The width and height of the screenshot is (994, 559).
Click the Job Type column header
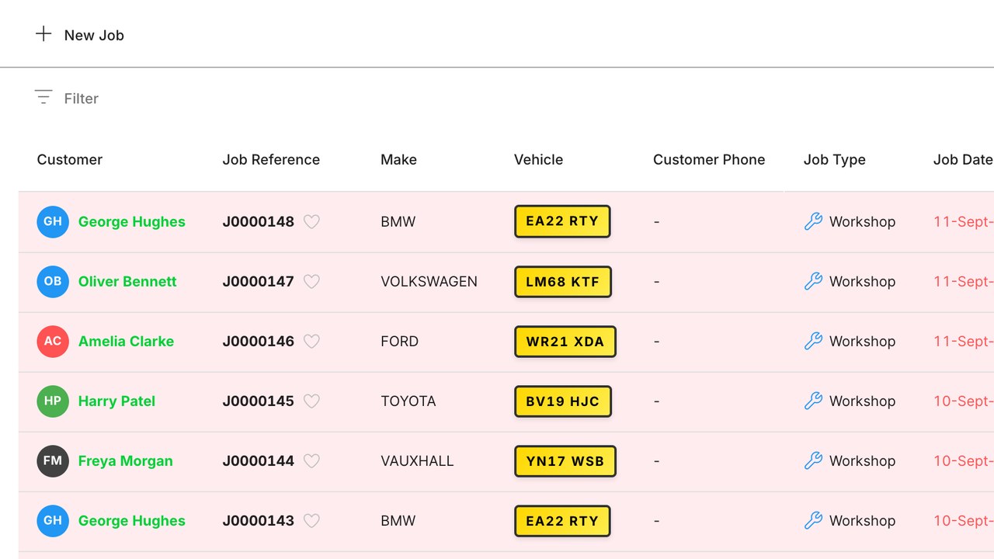[x=835, y=159]
